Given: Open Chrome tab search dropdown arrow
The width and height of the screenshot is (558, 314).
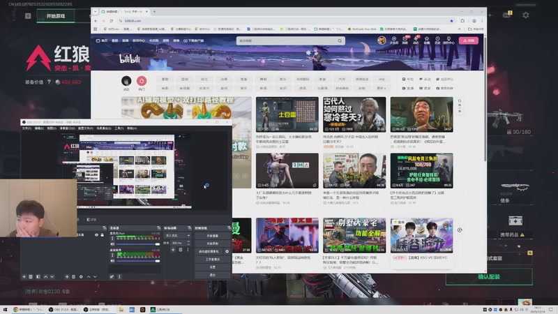Looking at the screenshot, I should click(x=95, y=11).
